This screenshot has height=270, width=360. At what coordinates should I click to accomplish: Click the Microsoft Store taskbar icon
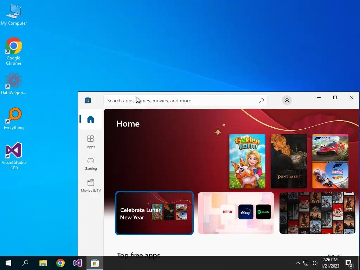(95, 263)
